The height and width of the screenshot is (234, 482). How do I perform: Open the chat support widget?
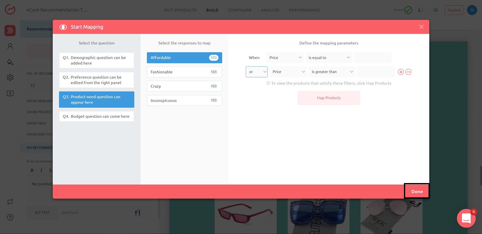point(466,218)
